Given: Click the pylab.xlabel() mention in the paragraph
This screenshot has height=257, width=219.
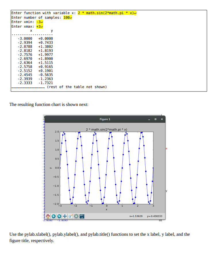Looking at the screenshot, I should pos(37,234).
